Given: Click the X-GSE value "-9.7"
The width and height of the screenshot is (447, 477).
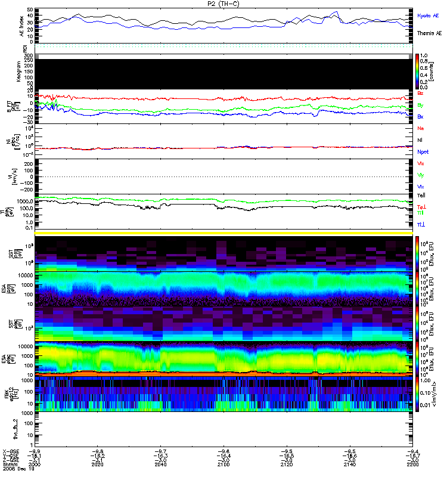Looking at the screenshot, I should click(x=160, y=451).
